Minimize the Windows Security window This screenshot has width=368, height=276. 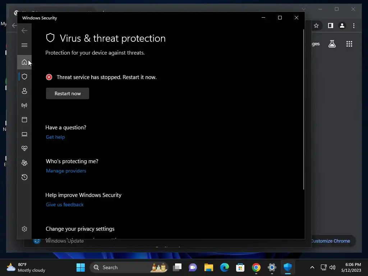pos(263,18)
